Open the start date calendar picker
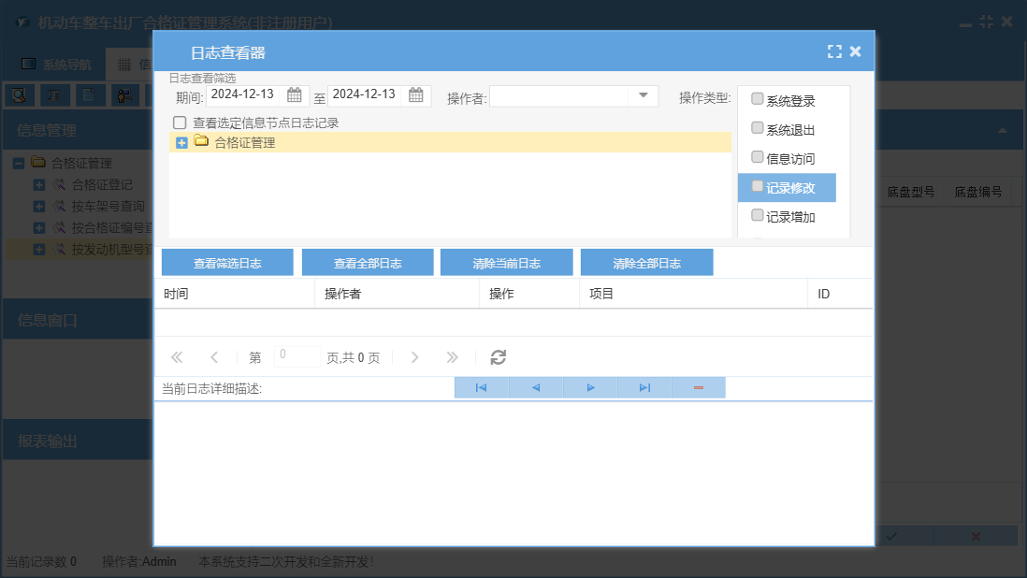Viewport: 1027px width, 578px height. pyautogui.click(x=295, y=94)
